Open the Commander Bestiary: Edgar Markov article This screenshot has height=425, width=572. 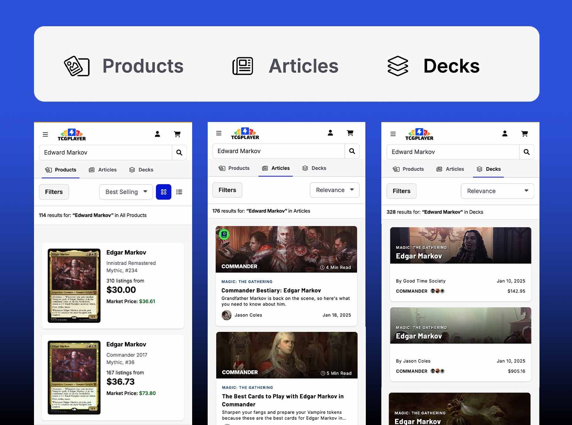(271, 290)
